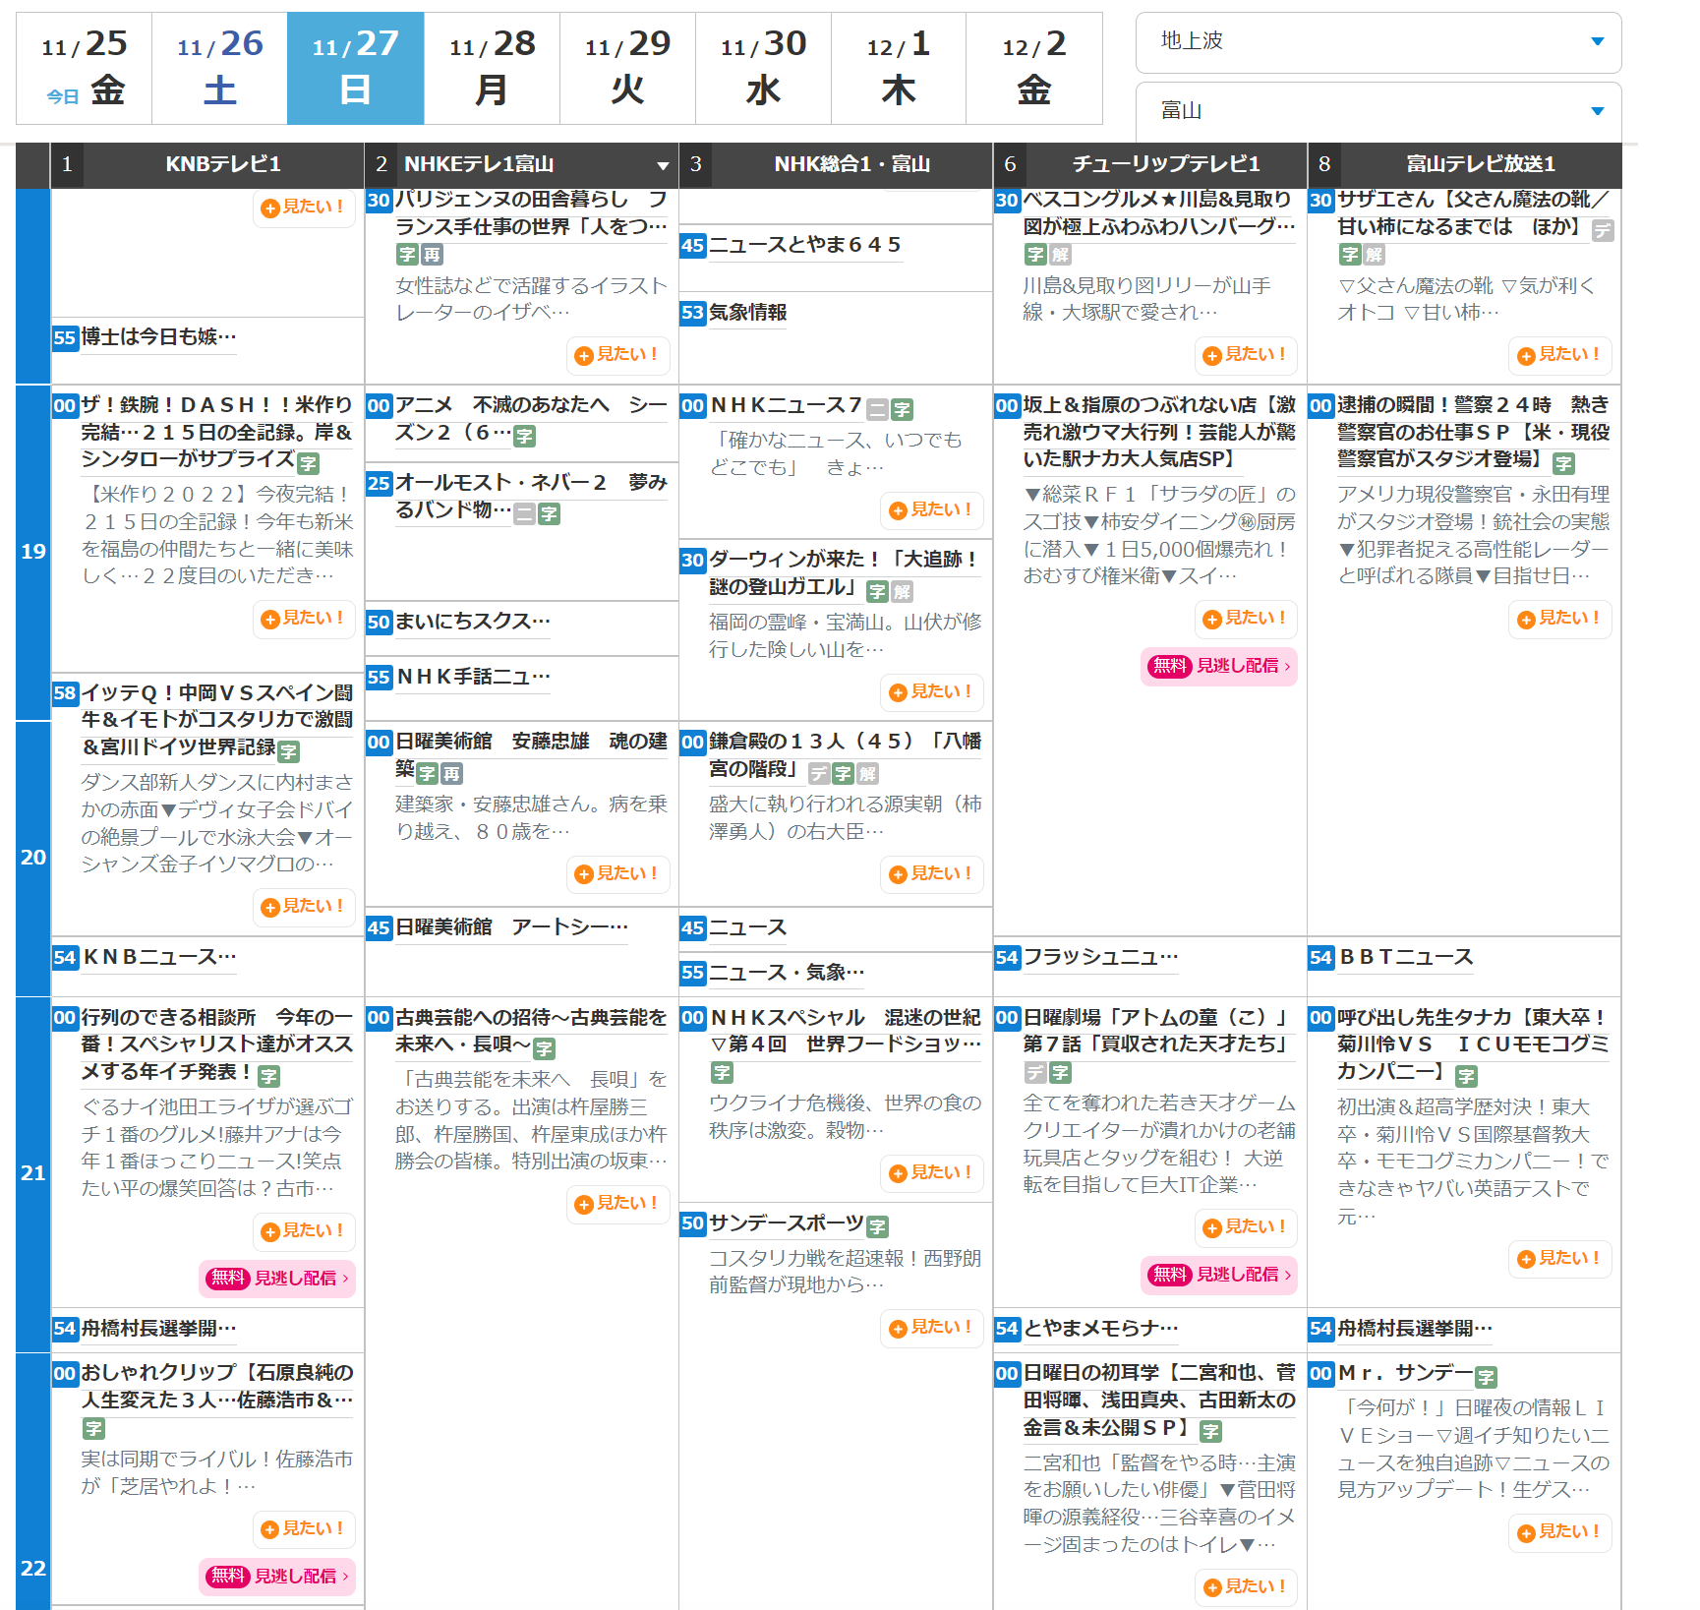Open 見逃し配信 for 行列のできる相談所
Screen dimensions: 1700x1610
pyautogui.click(x=277, y=1280)
